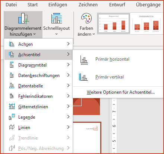Select the Achsentitel menu entry
The height and width of the screenshot is (154, 164).
(x=38, y=55)
